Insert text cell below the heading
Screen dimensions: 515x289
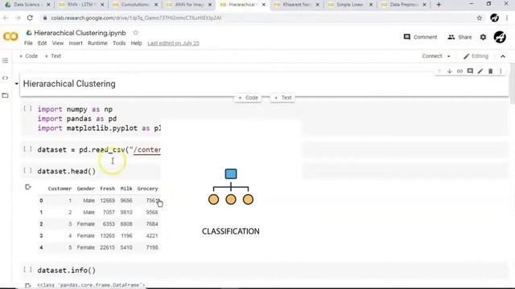click(x=282, y=98)
